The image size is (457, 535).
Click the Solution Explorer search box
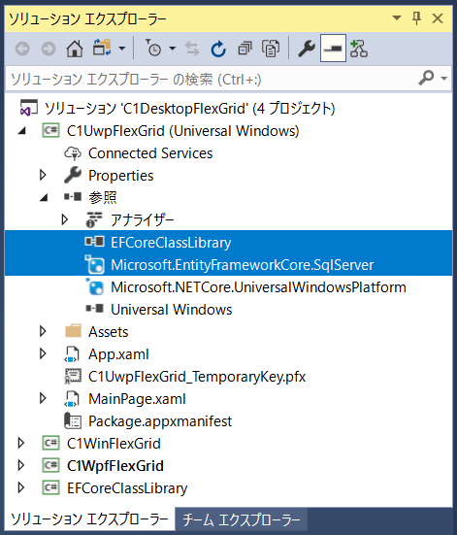(212, 80)
